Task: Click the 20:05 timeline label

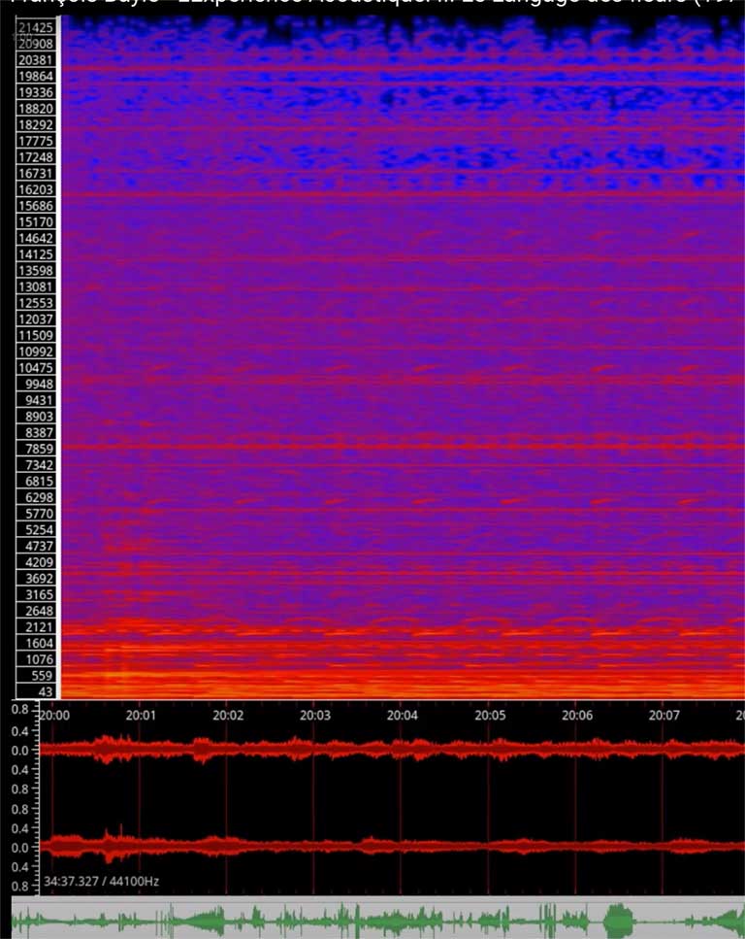Action: coord(490,715)
